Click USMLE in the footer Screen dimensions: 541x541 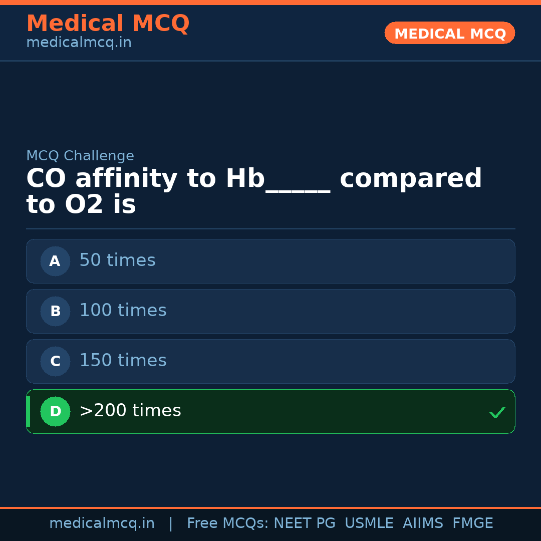pos(369,523)
